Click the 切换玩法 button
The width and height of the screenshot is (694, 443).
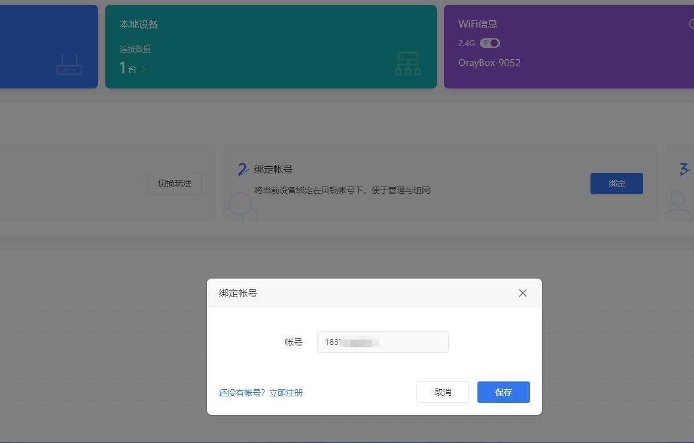(x=175, y=184)
